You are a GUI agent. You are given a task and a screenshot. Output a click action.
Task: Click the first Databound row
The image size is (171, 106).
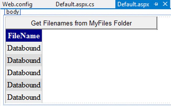click(x=24, y=48)
